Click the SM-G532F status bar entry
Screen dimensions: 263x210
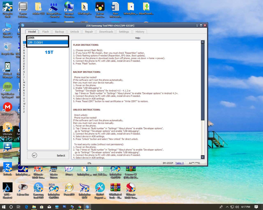click(168, 163)
